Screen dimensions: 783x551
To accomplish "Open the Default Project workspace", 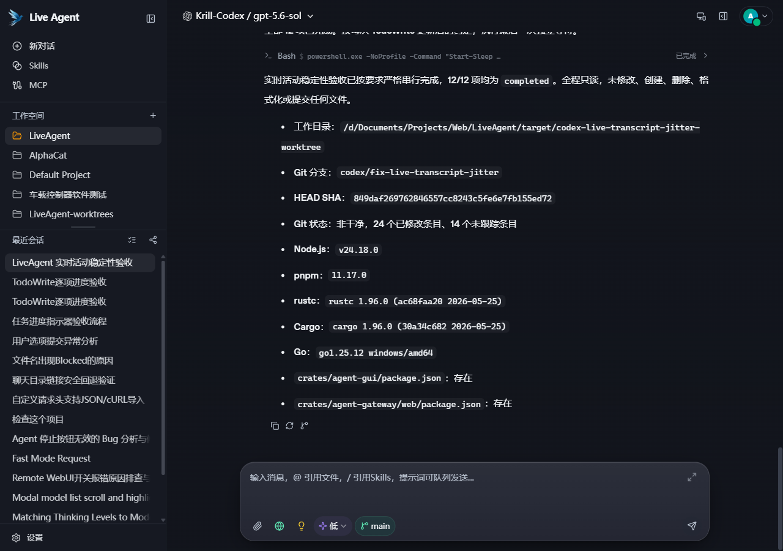I will click(x=83, y=175).
